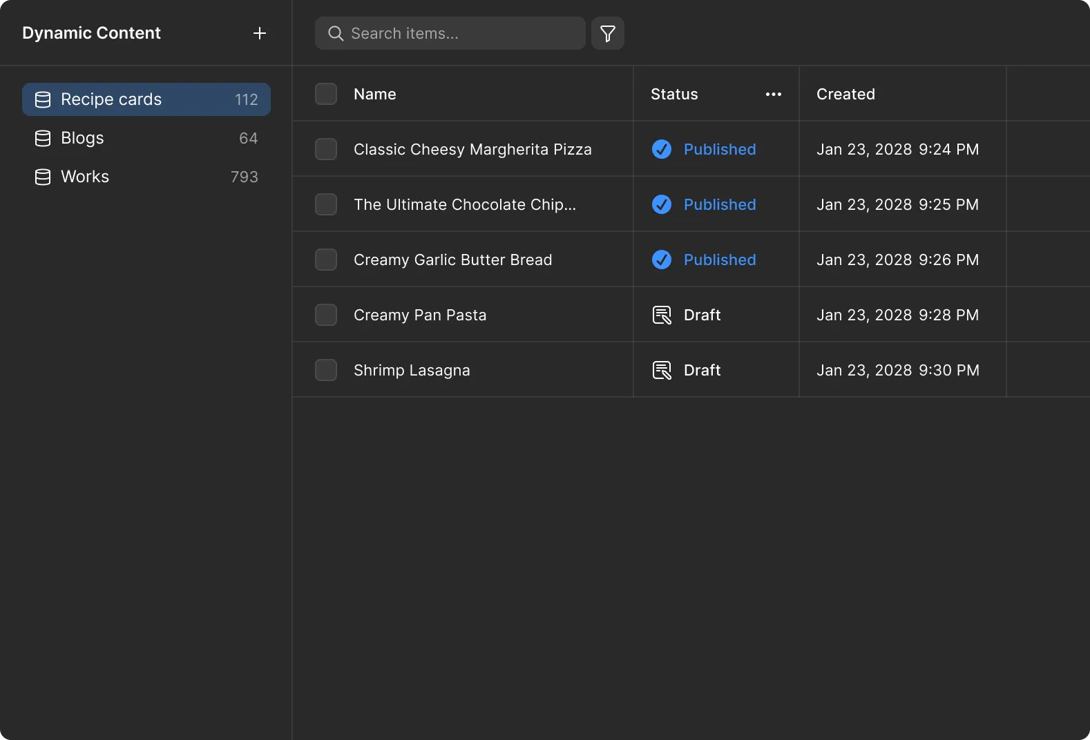Click Blogs database icon
The height and width of the screenshot is (740, 1090).
43,138
